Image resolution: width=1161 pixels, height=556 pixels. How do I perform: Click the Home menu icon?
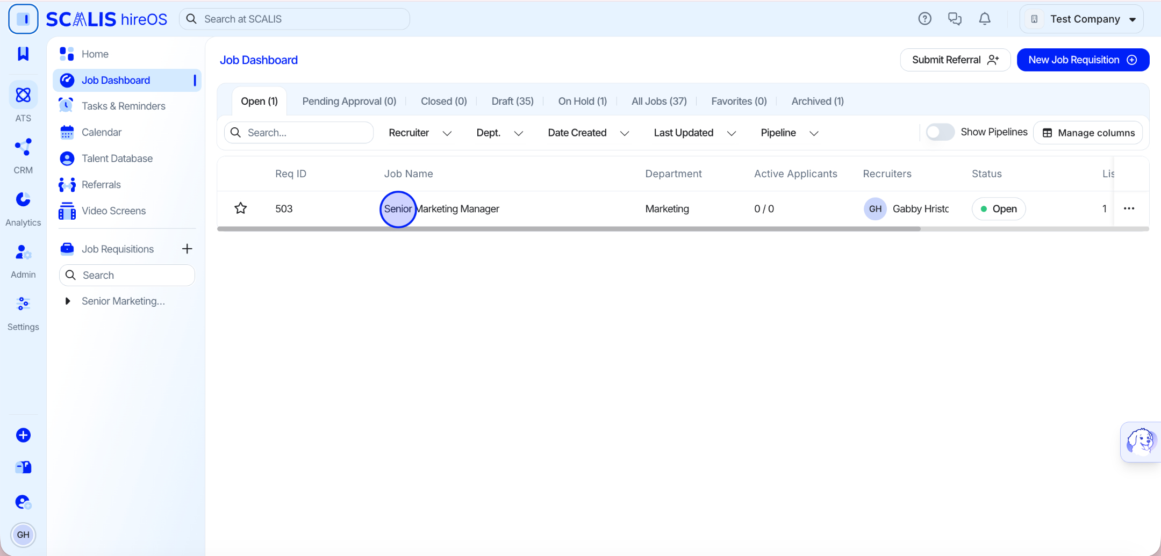67,54
